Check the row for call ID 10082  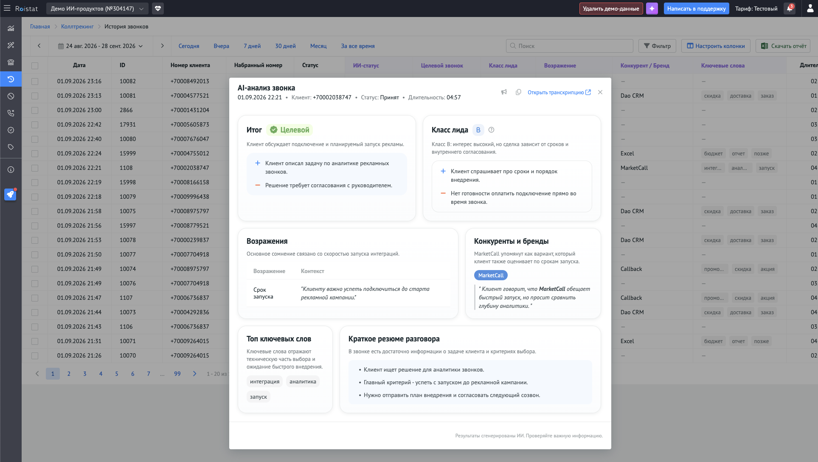(x=35, y=82)
